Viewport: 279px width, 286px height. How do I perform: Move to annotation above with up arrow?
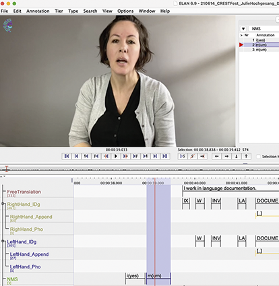(x=246, y=156)
